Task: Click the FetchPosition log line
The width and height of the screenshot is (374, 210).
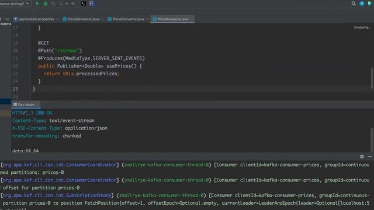Action: (x=186, y=203)
